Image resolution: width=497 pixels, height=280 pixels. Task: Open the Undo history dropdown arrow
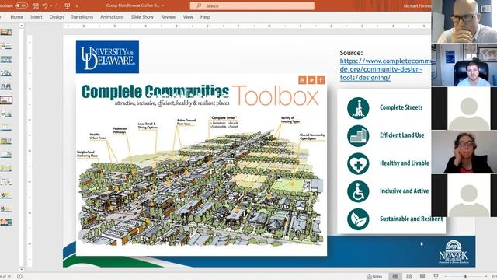point(50,5)
